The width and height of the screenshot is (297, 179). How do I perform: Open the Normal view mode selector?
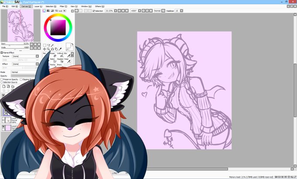(157, 11)
